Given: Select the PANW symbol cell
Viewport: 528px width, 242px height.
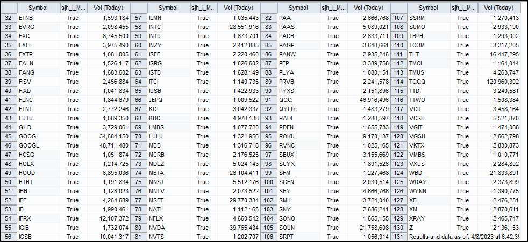Looking at the screenshot, I should point(299,54).
